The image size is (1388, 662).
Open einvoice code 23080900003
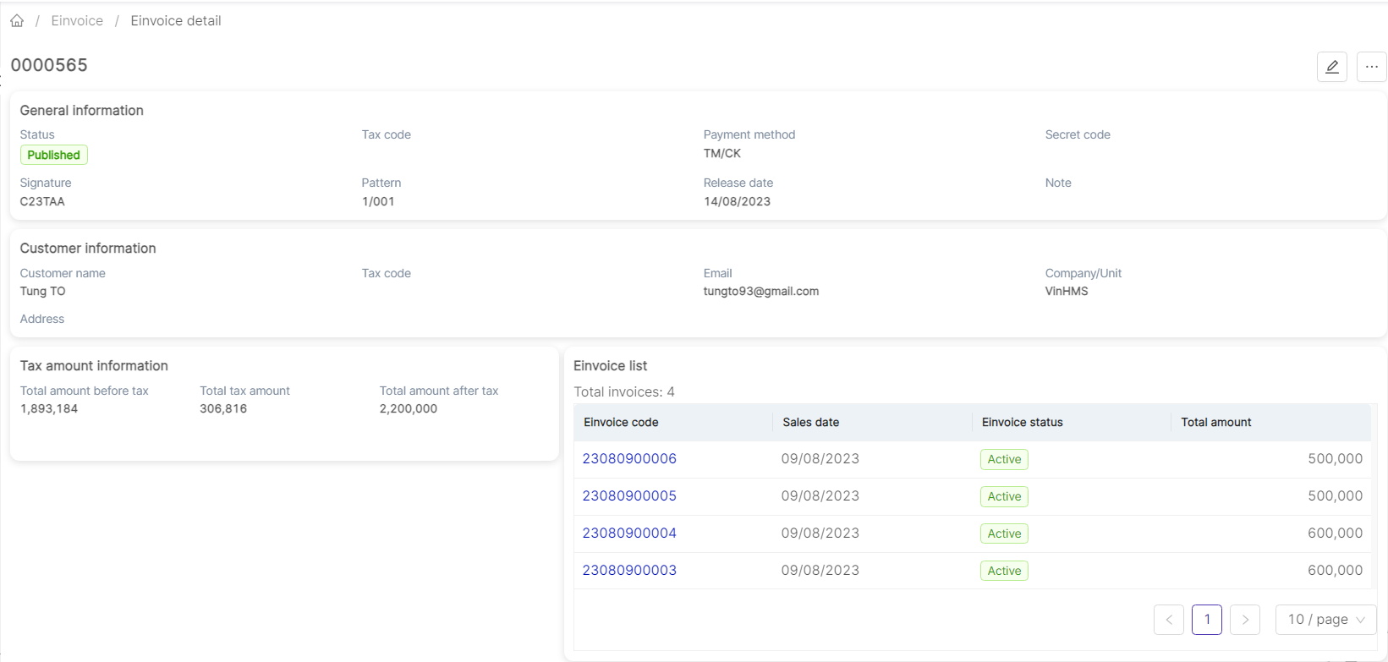click(629, 571)
